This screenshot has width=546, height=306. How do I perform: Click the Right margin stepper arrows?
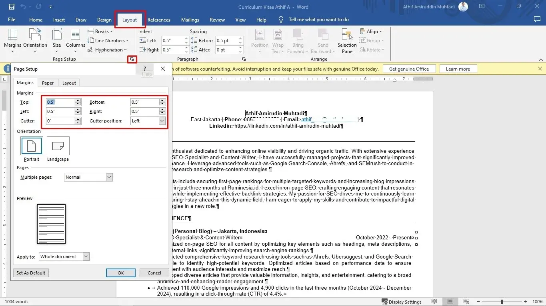[162, 111]
